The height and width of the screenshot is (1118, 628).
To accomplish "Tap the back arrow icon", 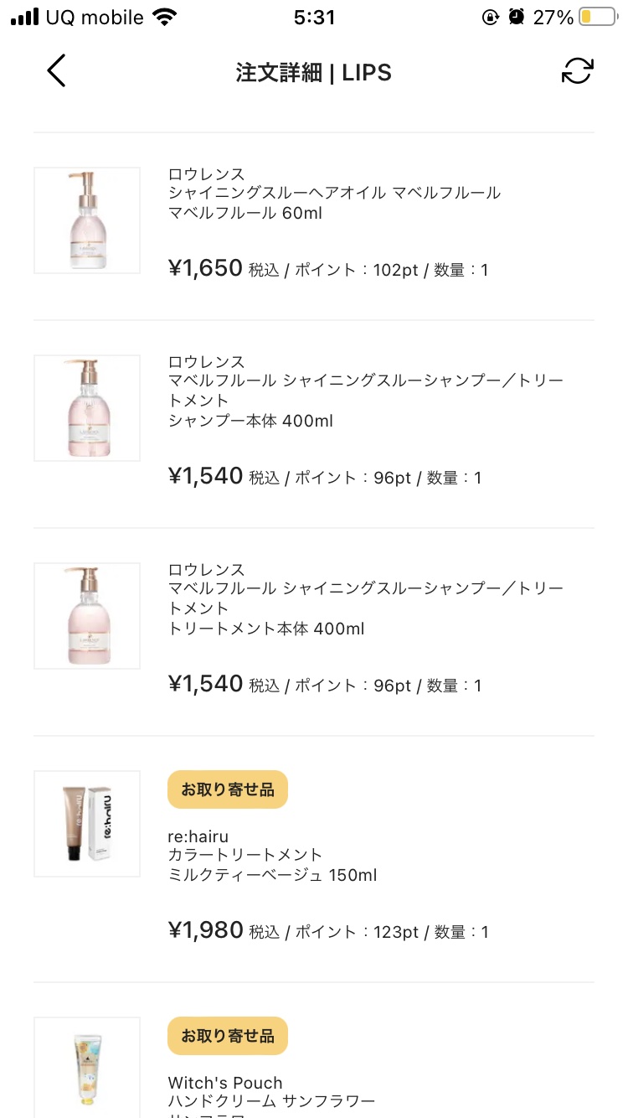I will 56,71.
